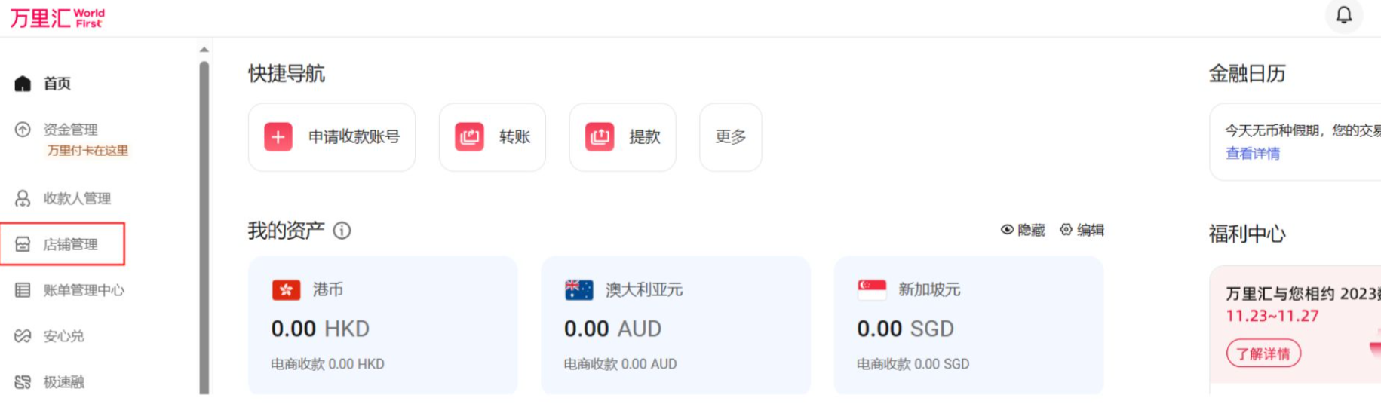Screen dimensions: 1381x407
Task: Click the notification bell icon
Action: (1343, 15)
